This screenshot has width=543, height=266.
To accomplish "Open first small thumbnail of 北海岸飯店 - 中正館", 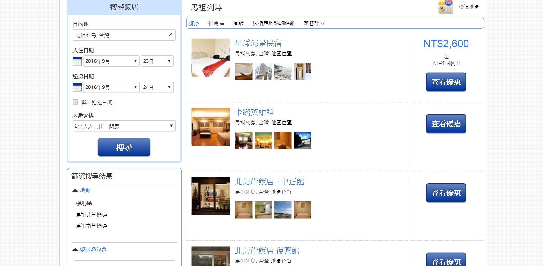I will click(x=244, y=210).
